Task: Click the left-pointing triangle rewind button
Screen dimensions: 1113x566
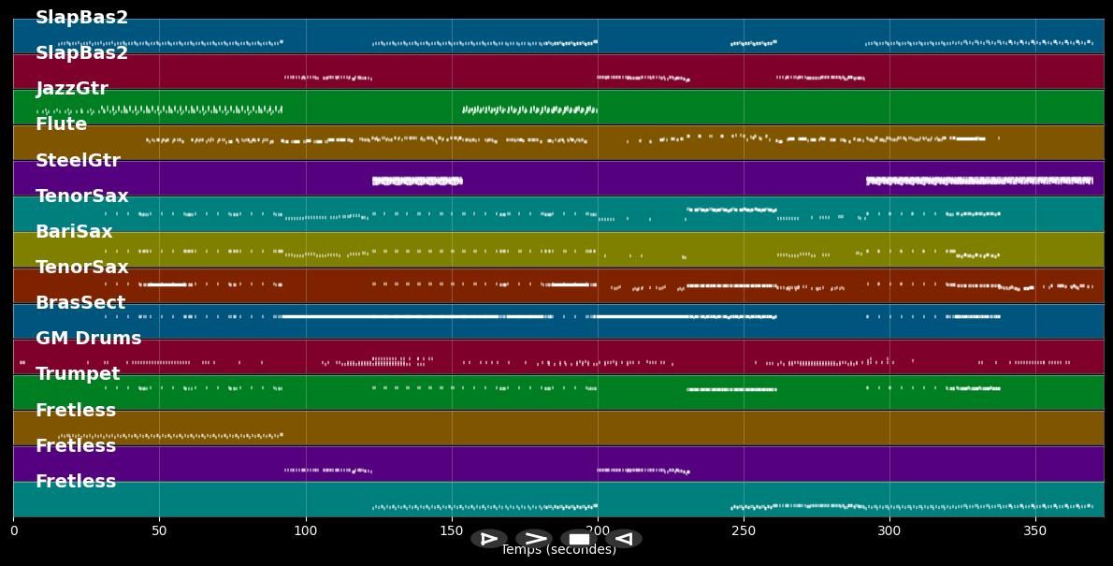Action: click(x=624, y=539)
